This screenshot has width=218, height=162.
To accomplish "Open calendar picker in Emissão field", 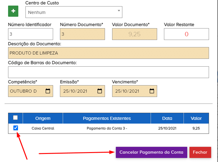I will click(x=100, y=91).
